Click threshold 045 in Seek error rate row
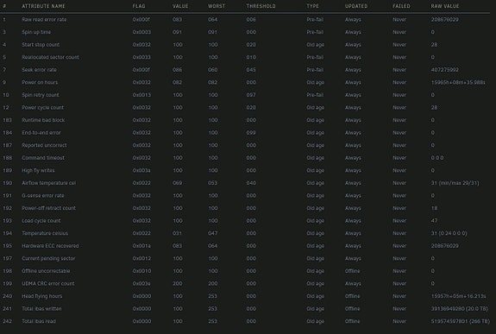The width and height of the screenshot is (496, 334). click(x=251, y=70)
